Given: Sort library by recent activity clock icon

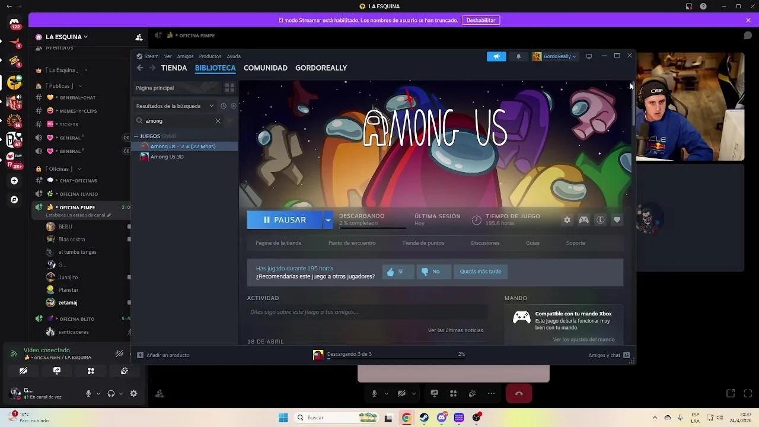Looking at the screenshot, I should (224, 106).
